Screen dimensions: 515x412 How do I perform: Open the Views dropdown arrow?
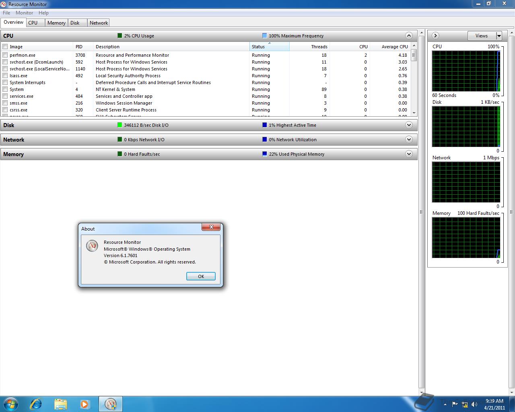[499, 36]
